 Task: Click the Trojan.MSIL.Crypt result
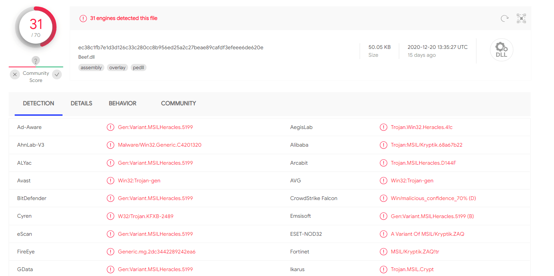(412, 269)
